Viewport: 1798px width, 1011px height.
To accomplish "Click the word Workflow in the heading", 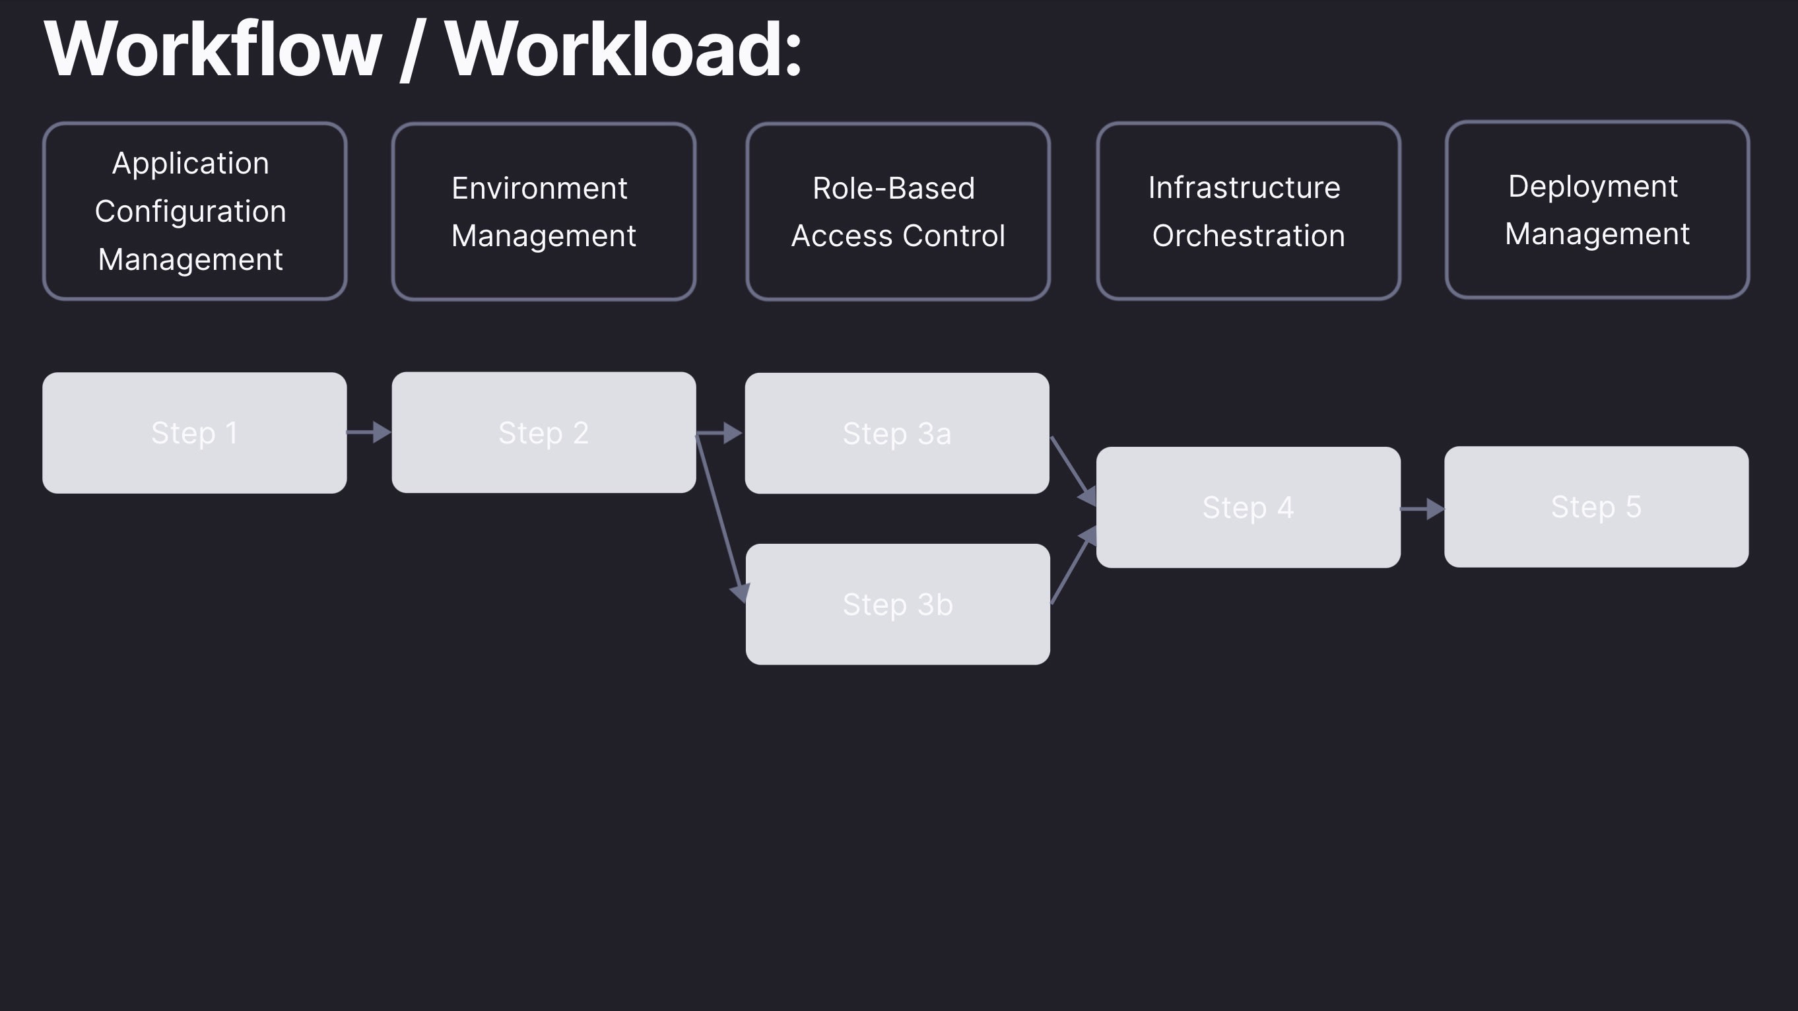I will click(213, 50).
